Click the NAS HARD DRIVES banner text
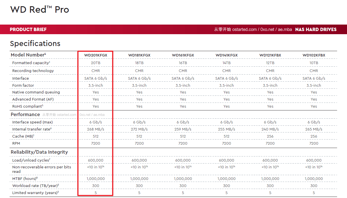This screenshot has width=347, height=198. [316, 29]
